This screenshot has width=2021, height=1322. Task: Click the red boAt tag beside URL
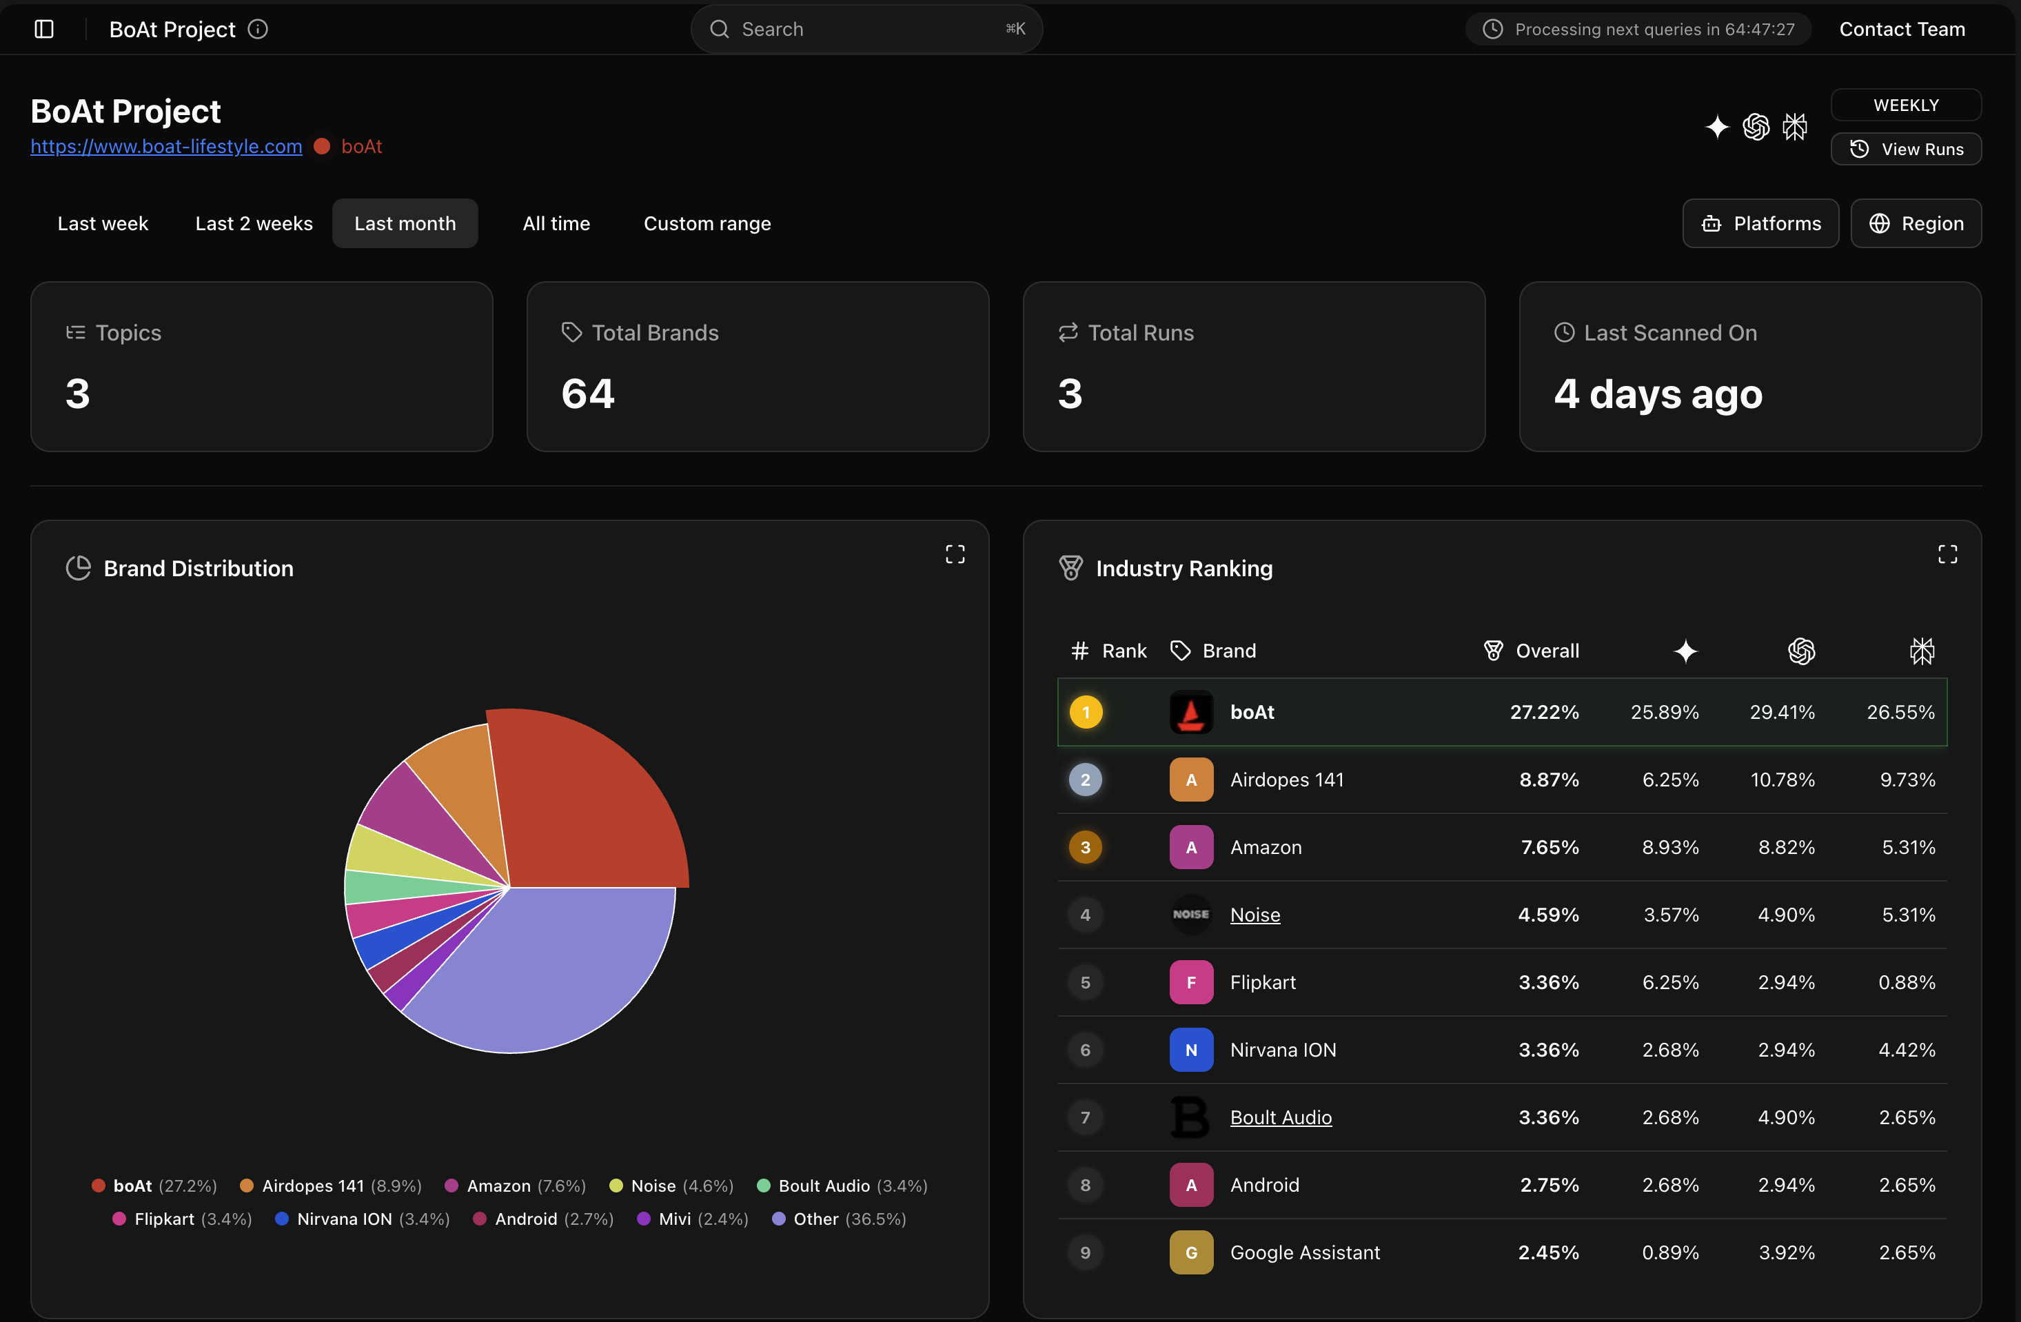tap(348, 147)
